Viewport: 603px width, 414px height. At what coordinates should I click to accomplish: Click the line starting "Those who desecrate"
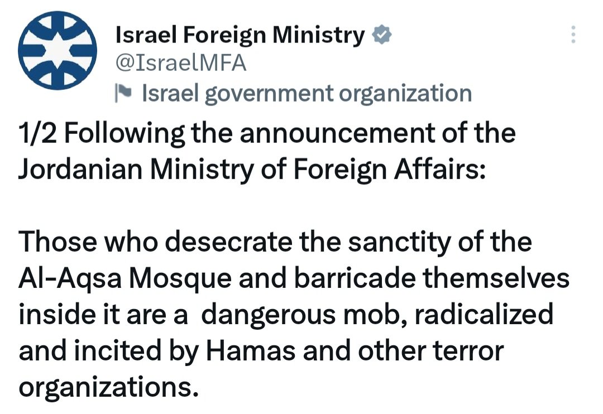(275, 244)
